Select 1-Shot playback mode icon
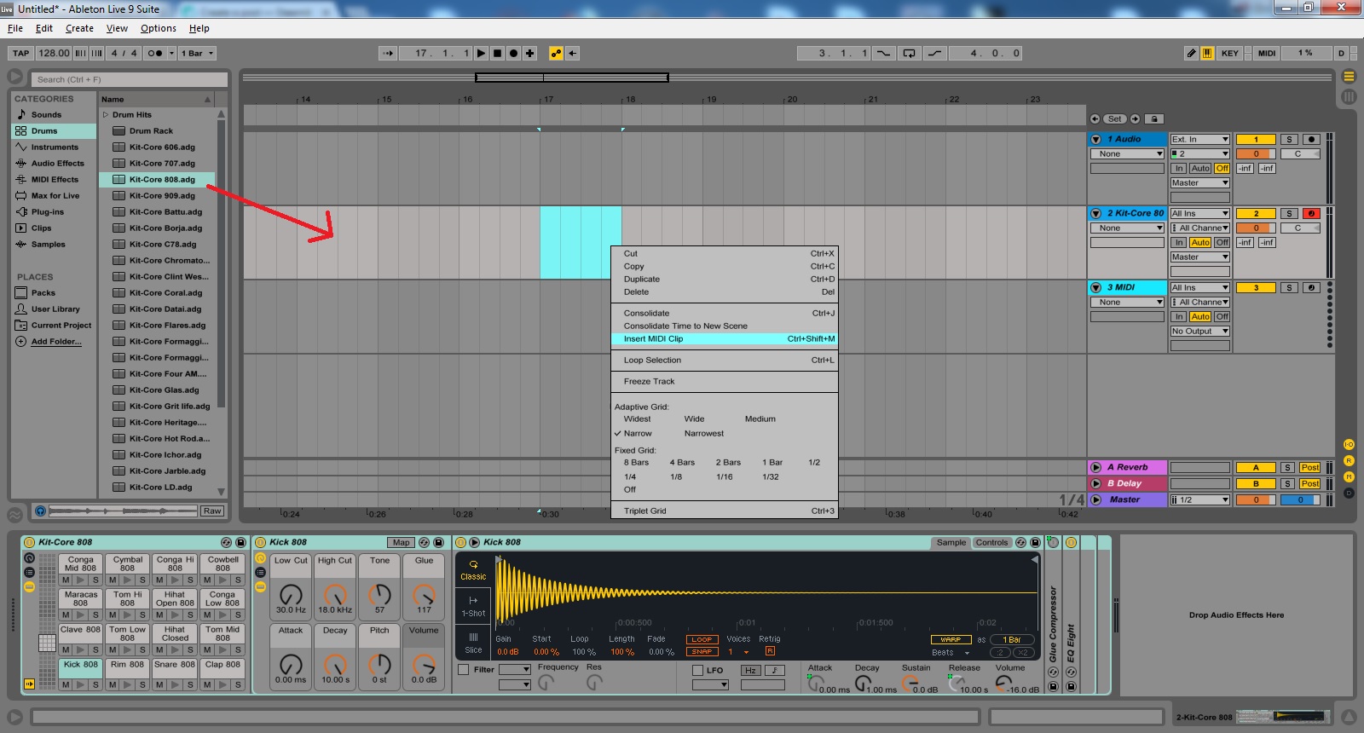 click(x=473, y=605)
